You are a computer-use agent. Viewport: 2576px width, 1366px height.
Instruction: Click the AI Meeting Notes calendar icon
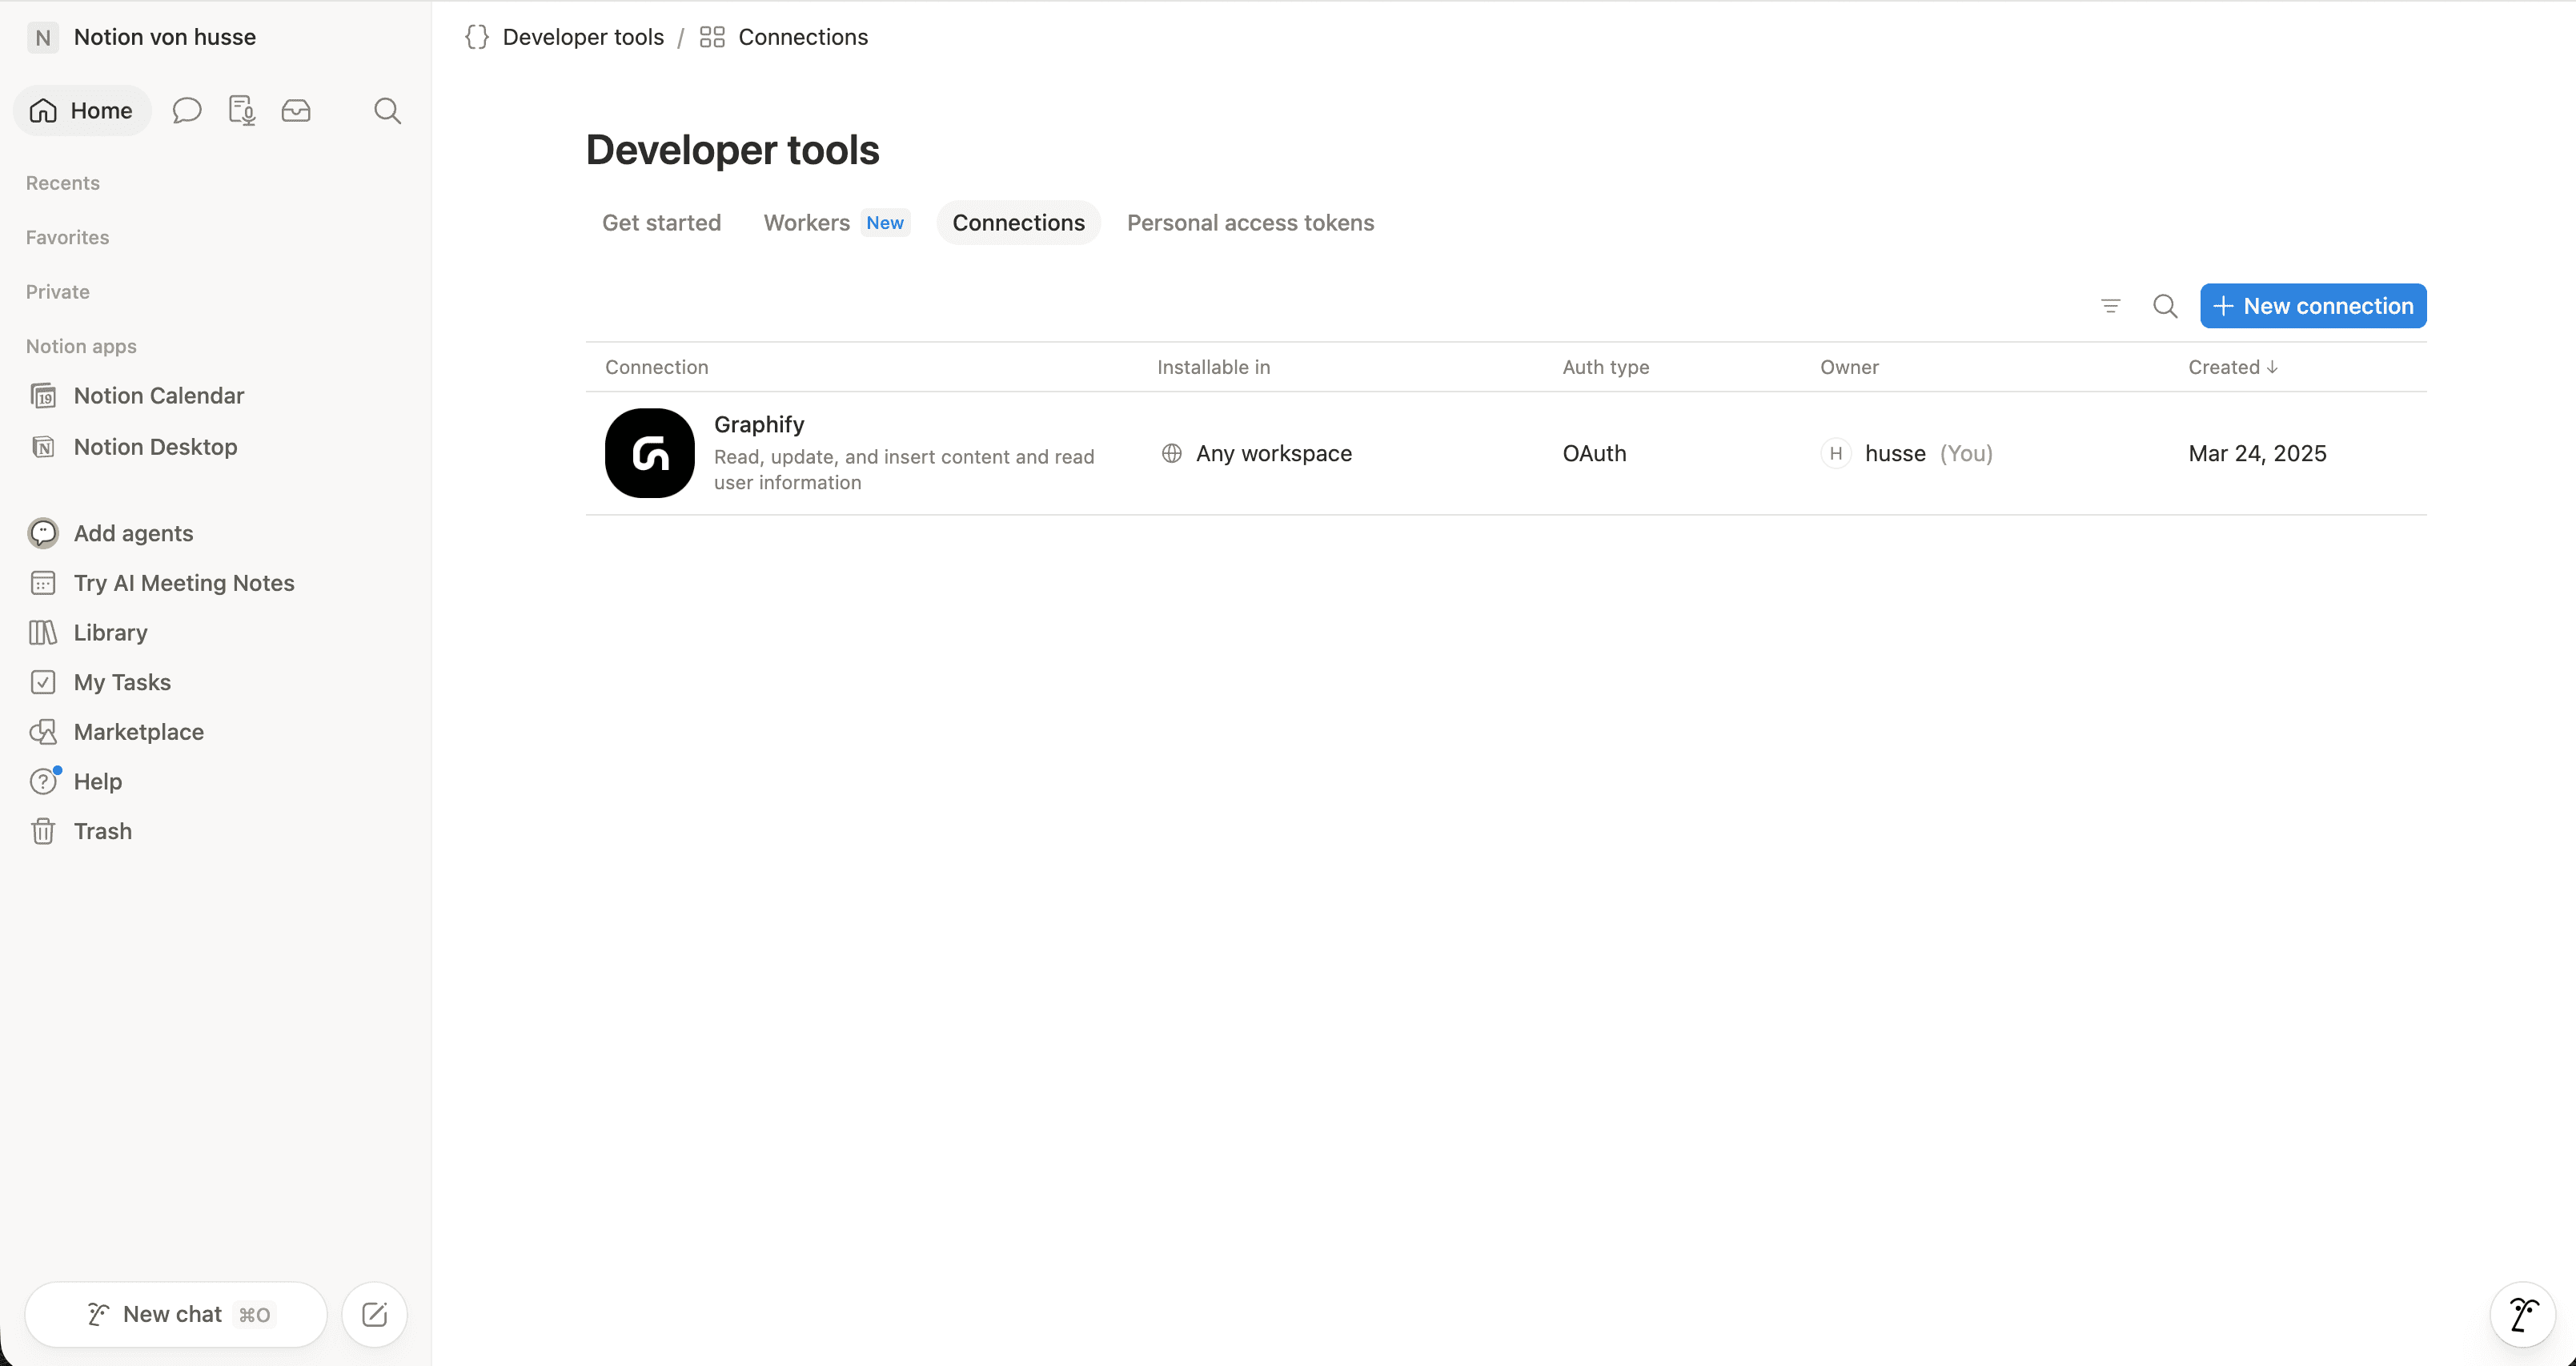(x=43, y=583)
